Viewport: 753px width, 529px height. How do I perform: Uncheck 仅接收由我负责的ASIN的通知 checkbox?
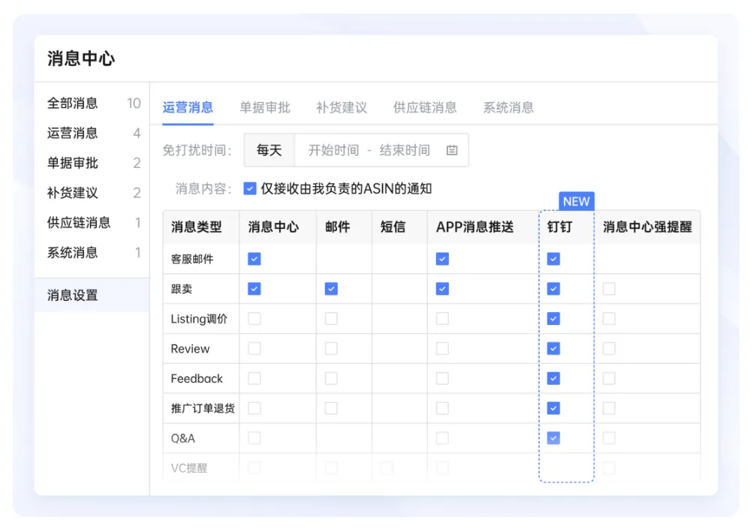point(250,188)
